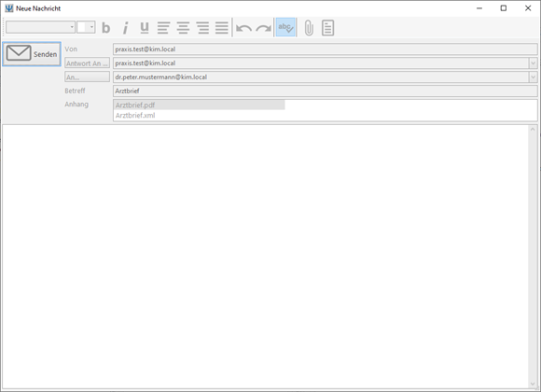The width and height of the screenshot is (541, 392).
Task: Redo the last undone edit
Action: pos(264,28)
